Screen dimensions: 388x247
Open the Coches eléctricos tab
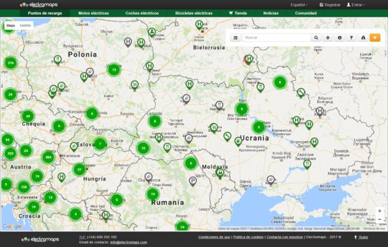[x=142, y=13]
